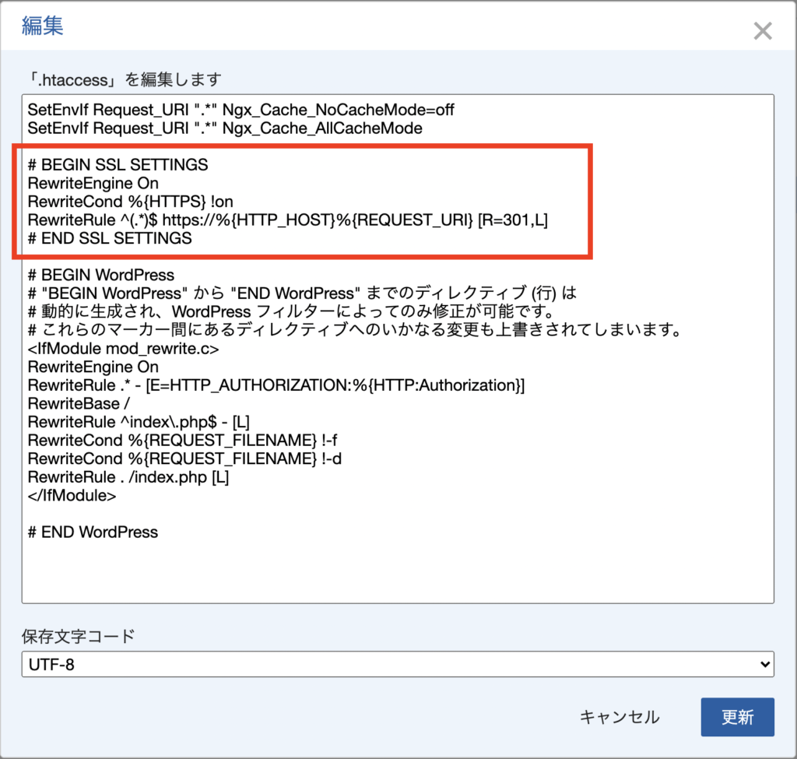Click the line '# BEGIN SSL SETTINGS'
Image resolution: width=797 pixels, height=759 pixels.
coord(118,165)
